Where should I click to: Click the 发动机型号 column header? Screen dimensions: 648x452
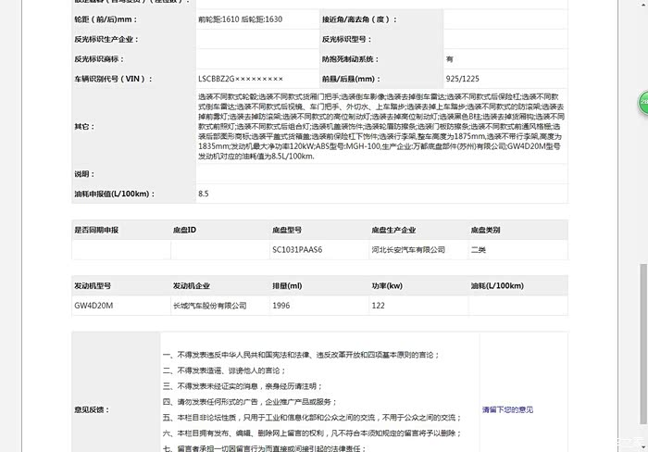[93, 286]
